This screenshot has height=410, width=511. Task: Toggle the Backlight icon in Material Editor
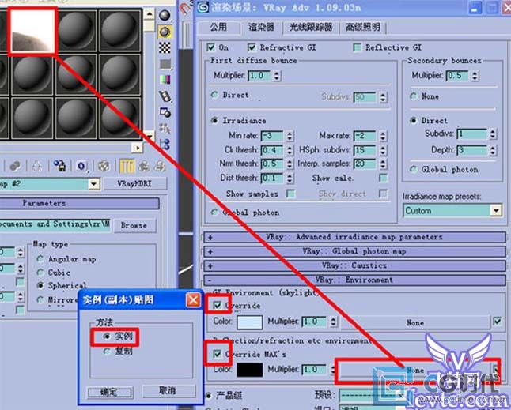click(165, 32)
